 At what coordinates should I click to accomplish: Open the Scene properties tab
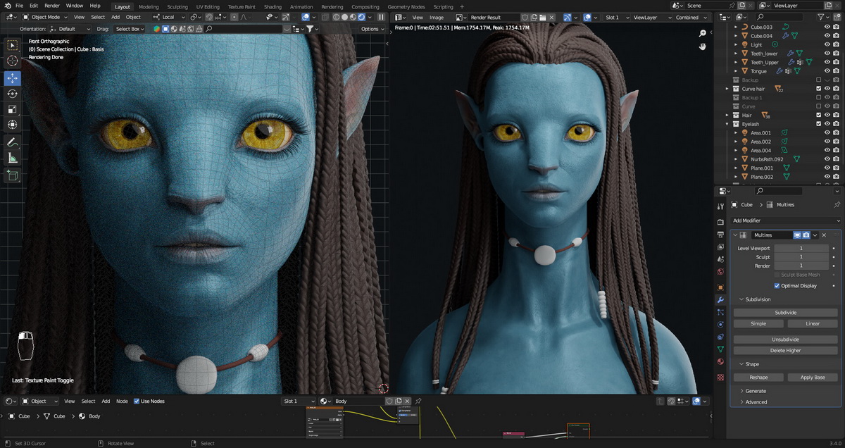pyautogui.click(x=720, y=260)
